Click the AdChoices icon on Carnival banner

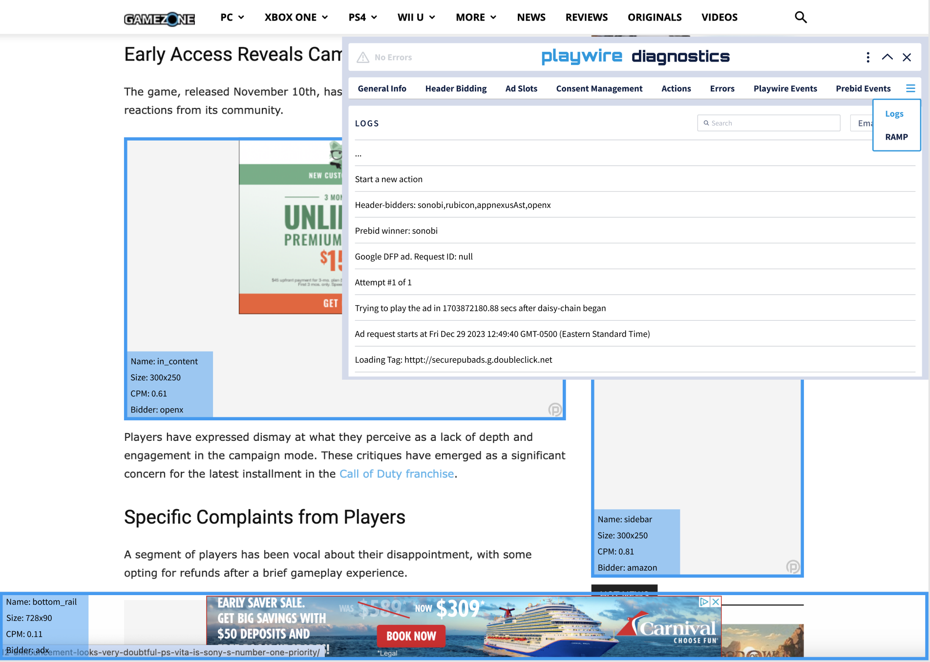coord(704,601)
